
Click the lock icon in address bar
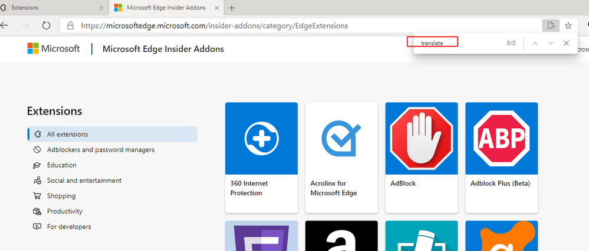coord(70,26)
